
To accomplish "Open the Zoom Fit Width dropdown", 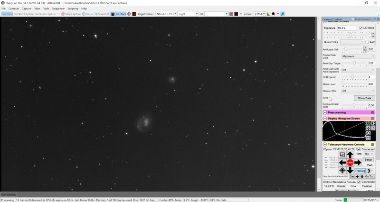I will pos(259,14).
